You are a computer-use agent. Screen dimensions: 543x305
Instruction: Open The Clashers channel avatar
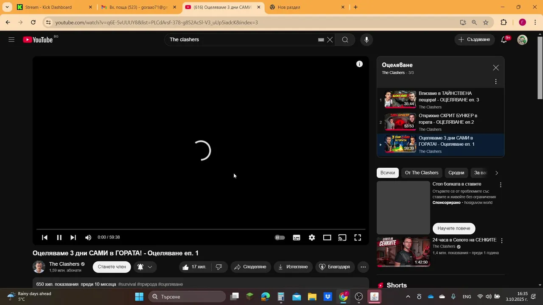tap(39, 267)
